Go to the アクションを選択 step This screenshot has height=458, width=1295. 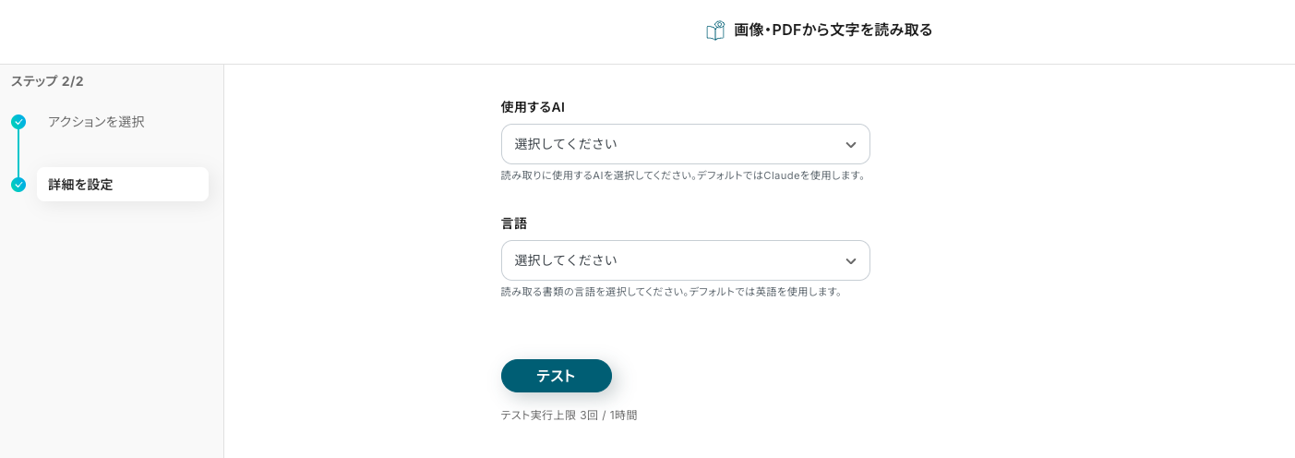[x=96, y=122]
